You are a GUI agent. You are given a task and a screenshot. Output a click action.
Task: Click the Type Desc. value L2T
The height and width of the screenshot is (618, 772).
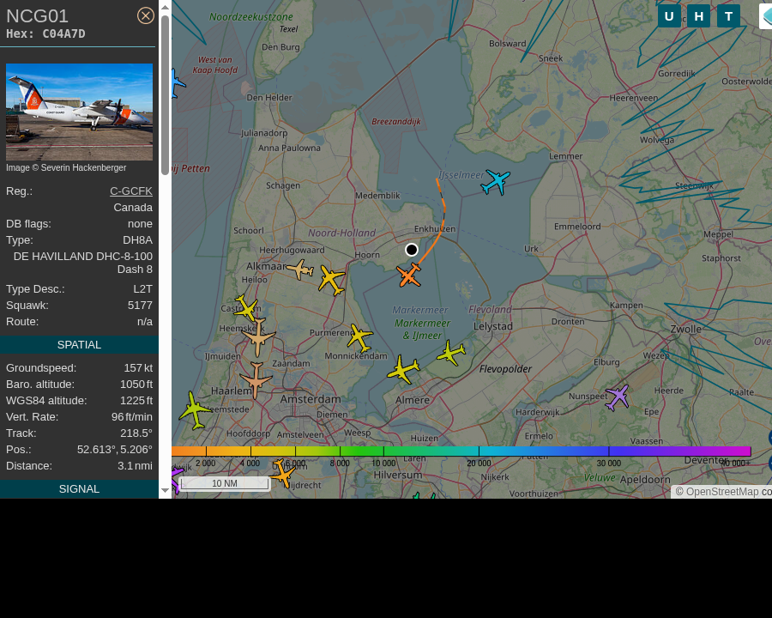(x=142, y=289)
